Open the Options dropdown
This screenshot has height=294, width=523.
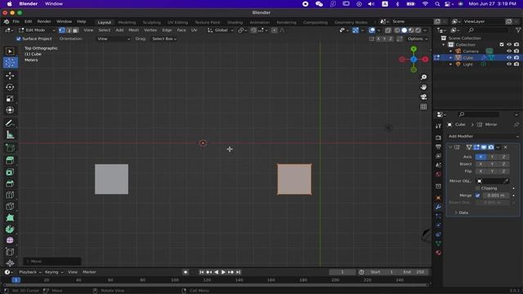tap(418, 39)
